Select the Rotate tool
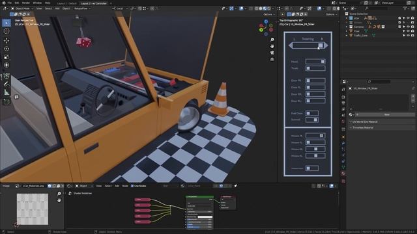 click(x=7, y=49)
